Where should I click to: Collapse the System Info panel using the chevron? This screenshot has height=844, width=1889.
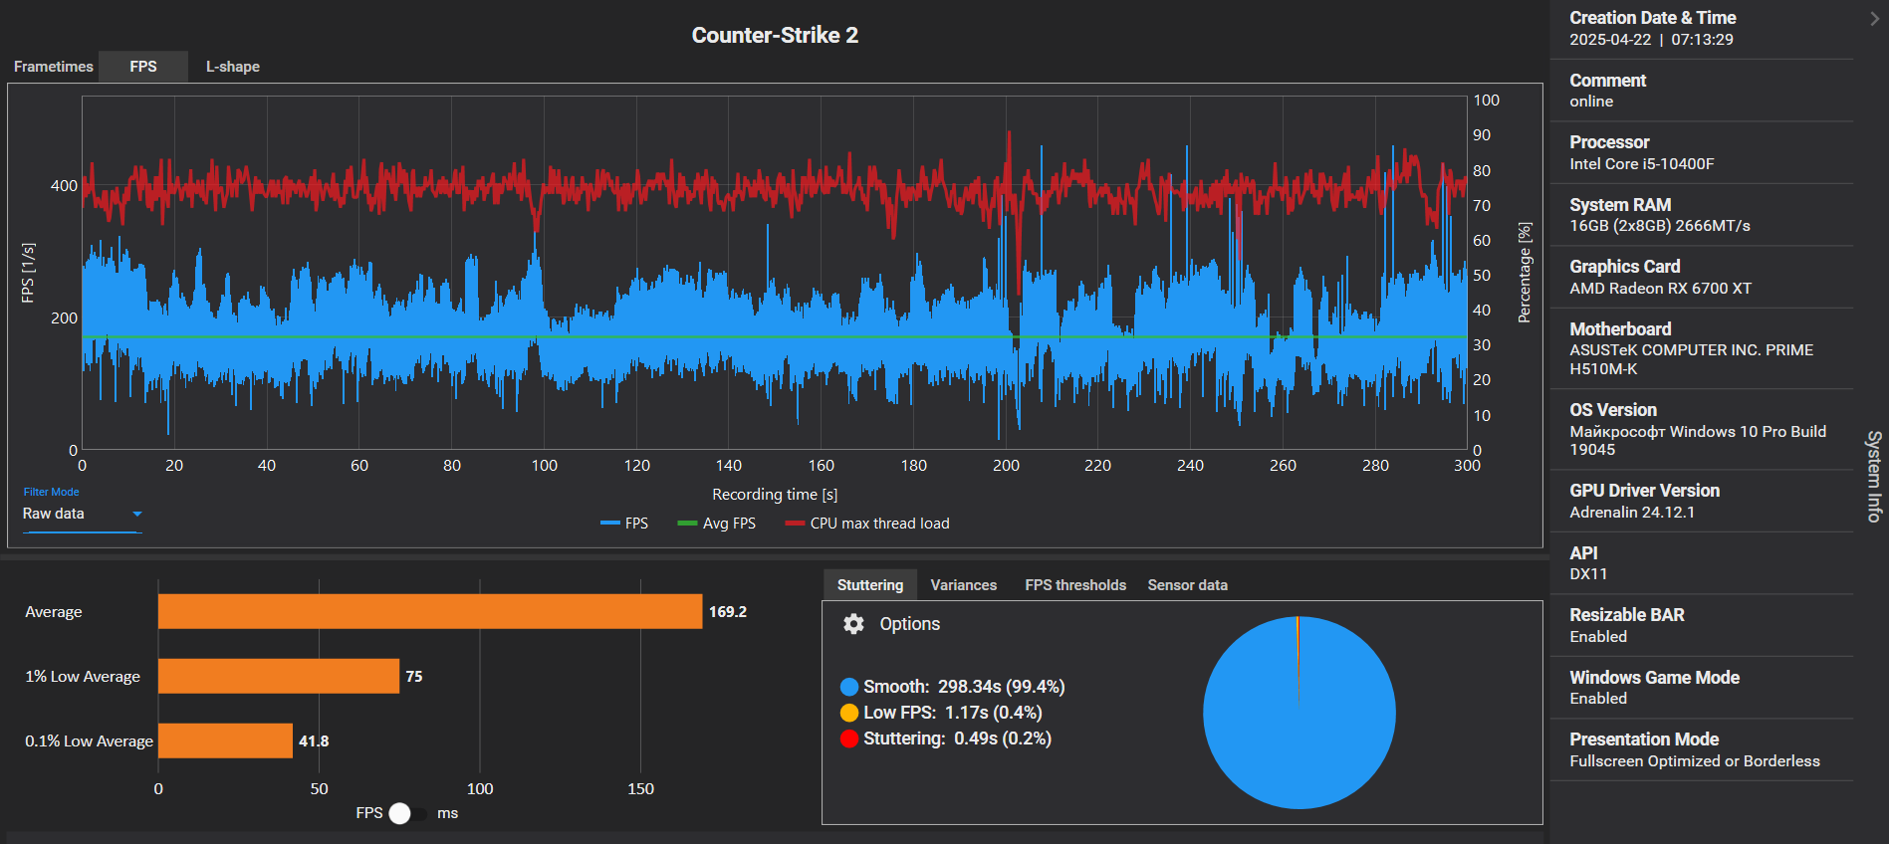pyautogui.click(x=1874, y=18)
